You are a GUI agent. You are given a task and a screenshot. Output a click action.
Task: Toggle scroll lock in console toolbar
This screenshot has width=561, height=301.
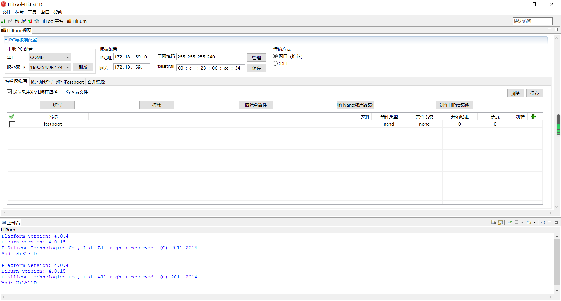(501, 222)
